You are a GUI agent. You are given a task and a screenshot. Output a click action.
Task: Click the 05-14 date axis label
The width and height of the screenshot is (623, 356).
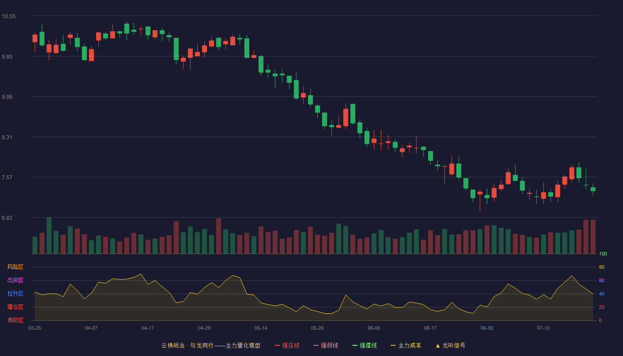[261, 328]
